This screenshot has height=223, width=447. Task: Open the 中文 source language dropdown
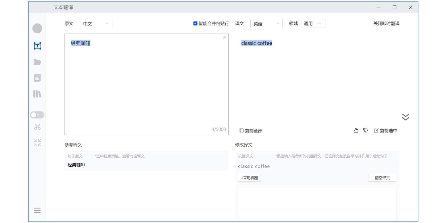point(96,24)
